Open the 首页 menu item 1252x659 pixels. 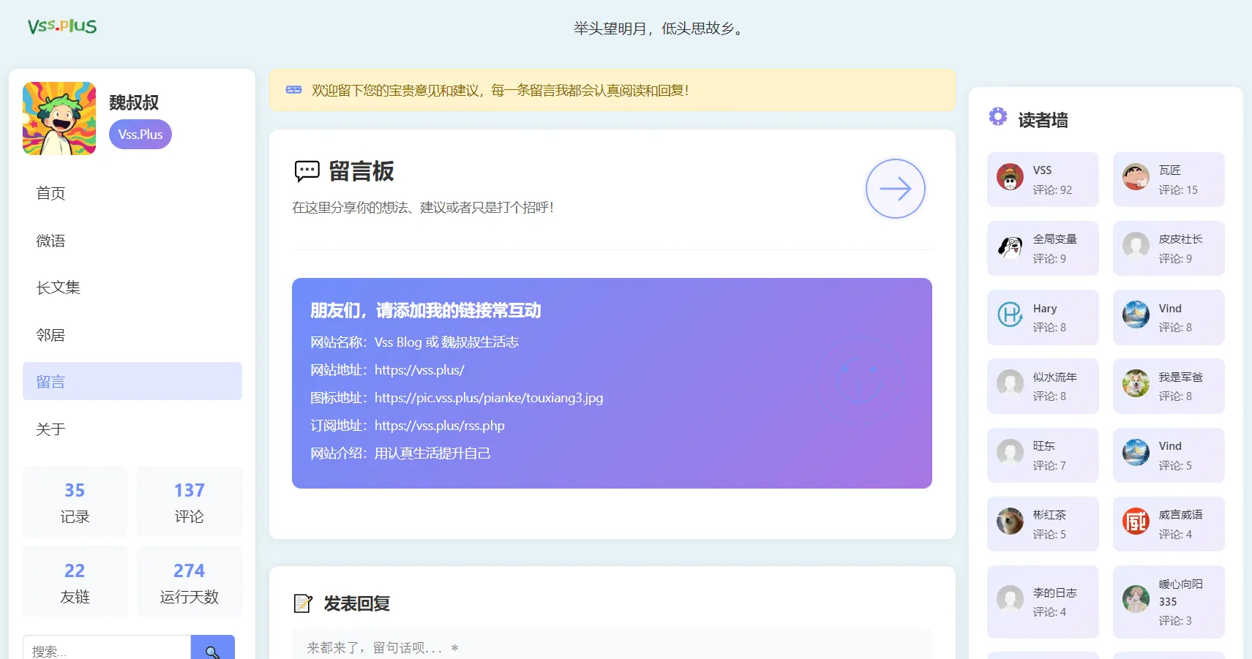(x=51, y=193)
